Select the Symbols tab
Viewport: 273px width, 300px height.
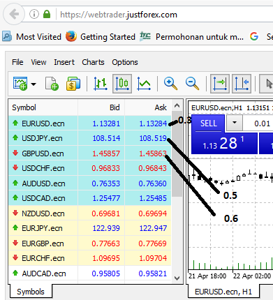point(31,292)
